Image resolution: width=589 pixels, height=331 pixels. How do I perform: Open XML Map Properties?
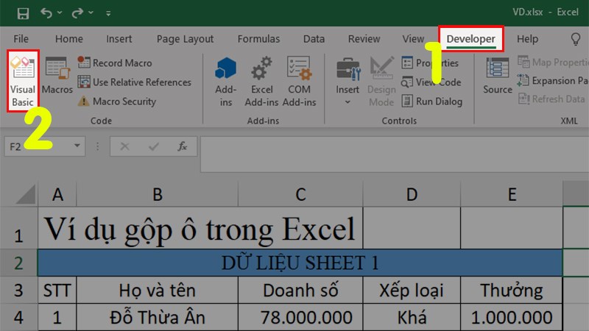pyautogui.click(x=553, y=62)
